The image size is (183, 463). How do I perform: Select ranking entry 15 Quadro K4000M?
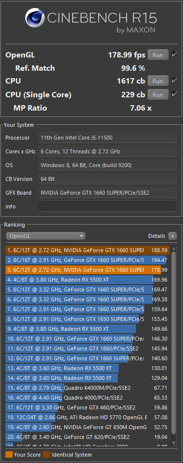(x=87, y=388)
